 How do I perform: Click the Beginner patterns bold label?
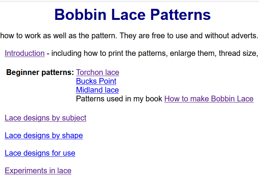(x=40, y=72)
